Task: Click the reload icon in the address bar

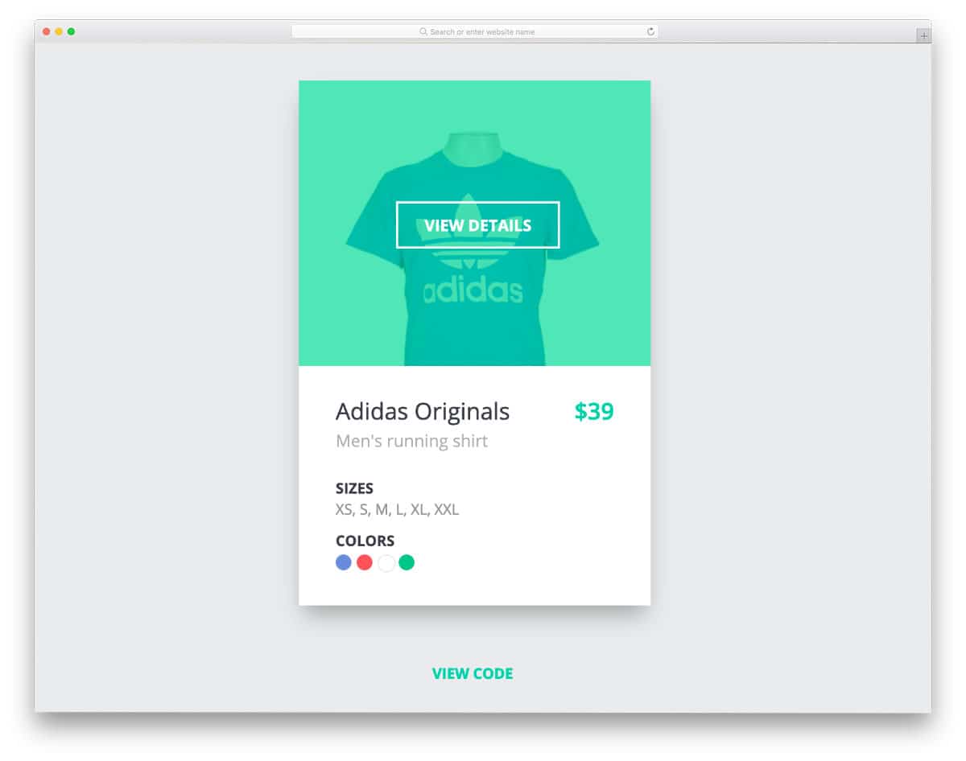Action: tap(650, 31)
